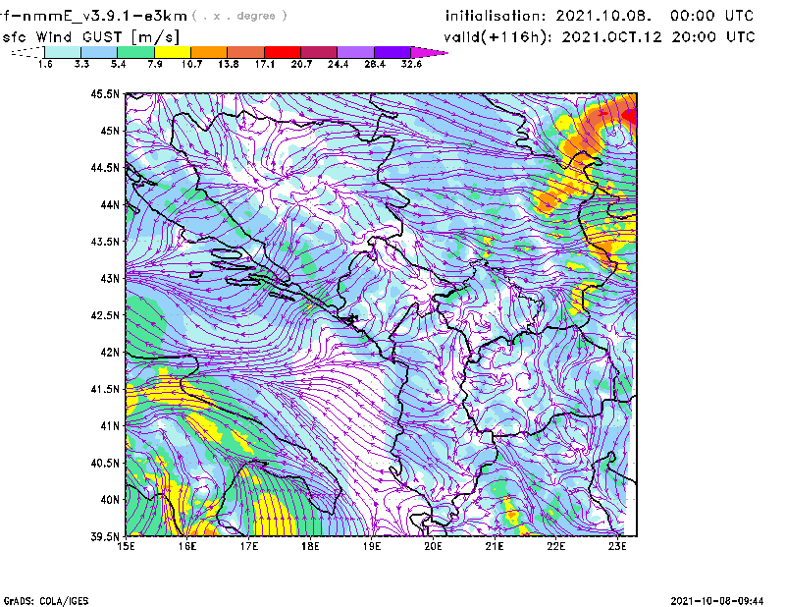
Task: Click the magenta arrow above 32.6 on the legend
Action: coord(429,52)
